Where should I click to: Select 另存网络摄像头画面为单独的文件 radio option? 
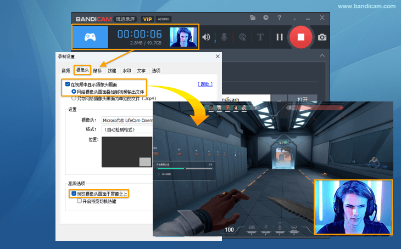point(74,98)
